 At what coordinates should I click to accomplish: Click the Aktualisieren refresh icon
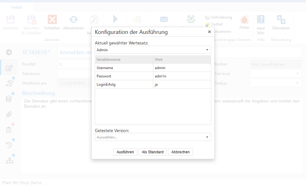(x=73, y=20)
